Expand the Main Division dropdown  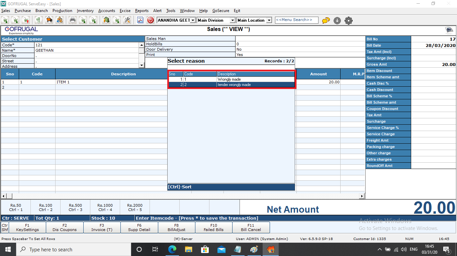(x=233, y=20)
